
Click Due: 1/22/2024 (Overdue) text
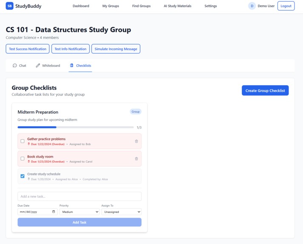pos(48,144)
